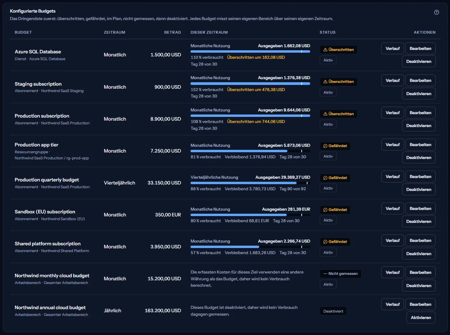Deactivate the Sandbox (EU) subscription budget

click(x=419, y=222)
